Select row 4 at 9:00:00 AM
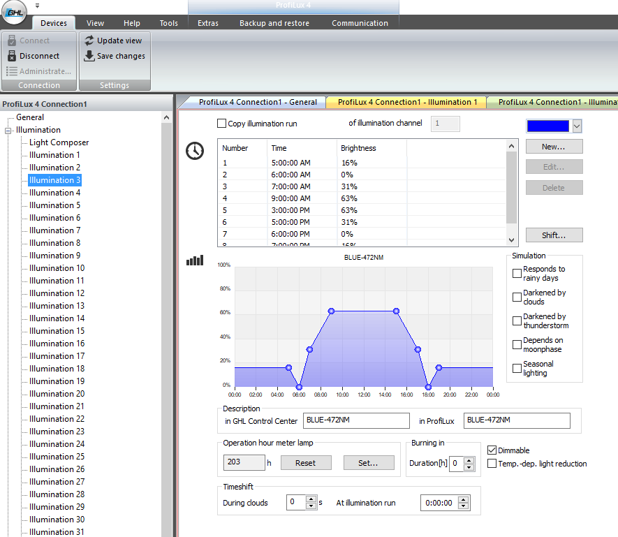Image resolution: width=618 pixels, height=537 pixels. [362, 198]
